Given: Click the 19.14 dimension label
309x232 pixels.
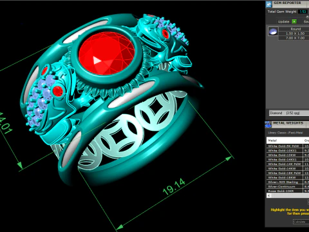Looking at the screenshot, I should tap(174, 187).
